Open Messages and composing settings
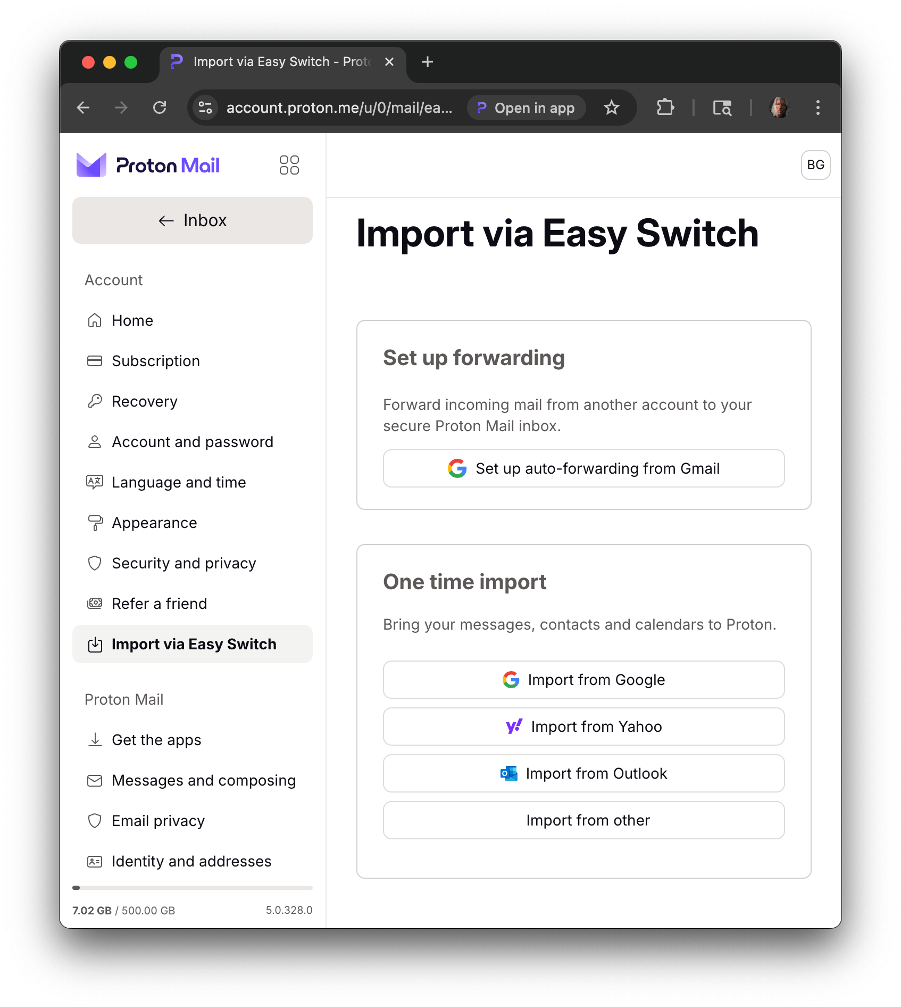The image size is (901, 1007). point(193,780)
